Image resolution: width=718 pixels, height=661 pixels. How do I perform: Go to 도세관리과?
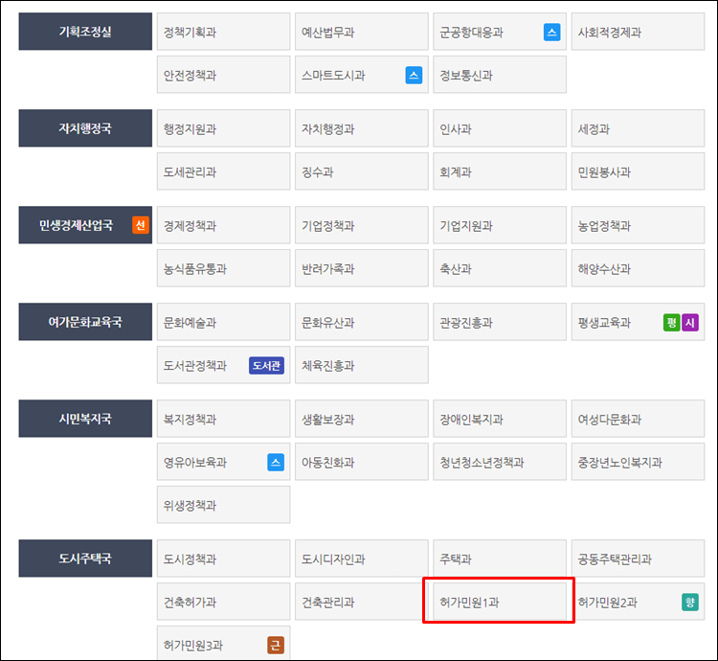pos(223,171)
